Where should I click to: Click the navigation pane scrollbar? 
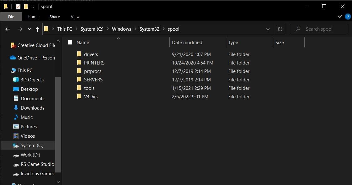(58, 125)
